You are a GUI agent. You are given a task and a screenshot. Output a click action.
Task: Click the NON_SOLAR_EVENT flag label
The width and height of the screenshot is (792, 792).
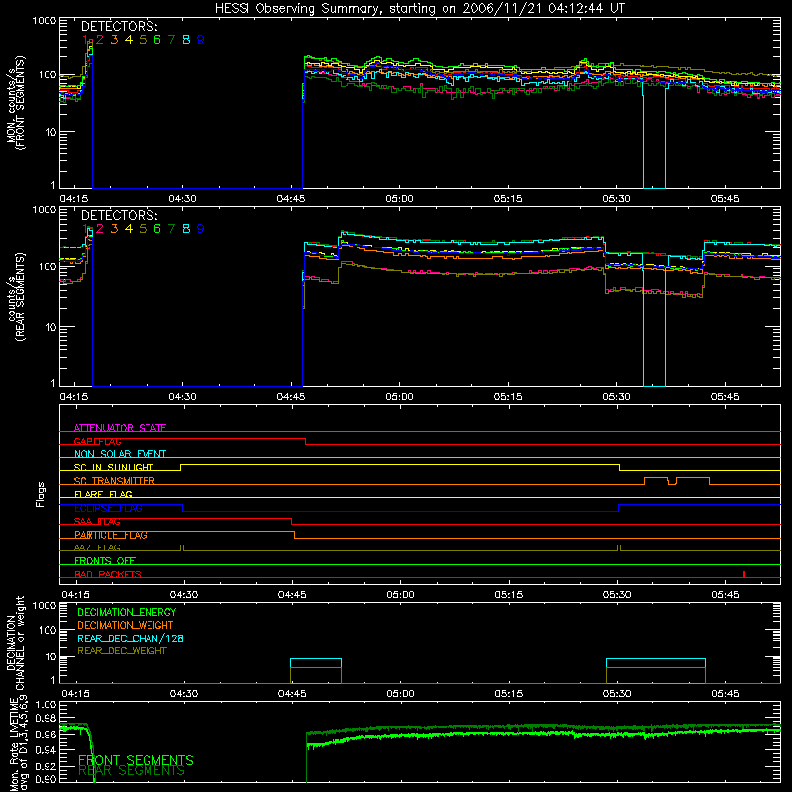point(120,454)
